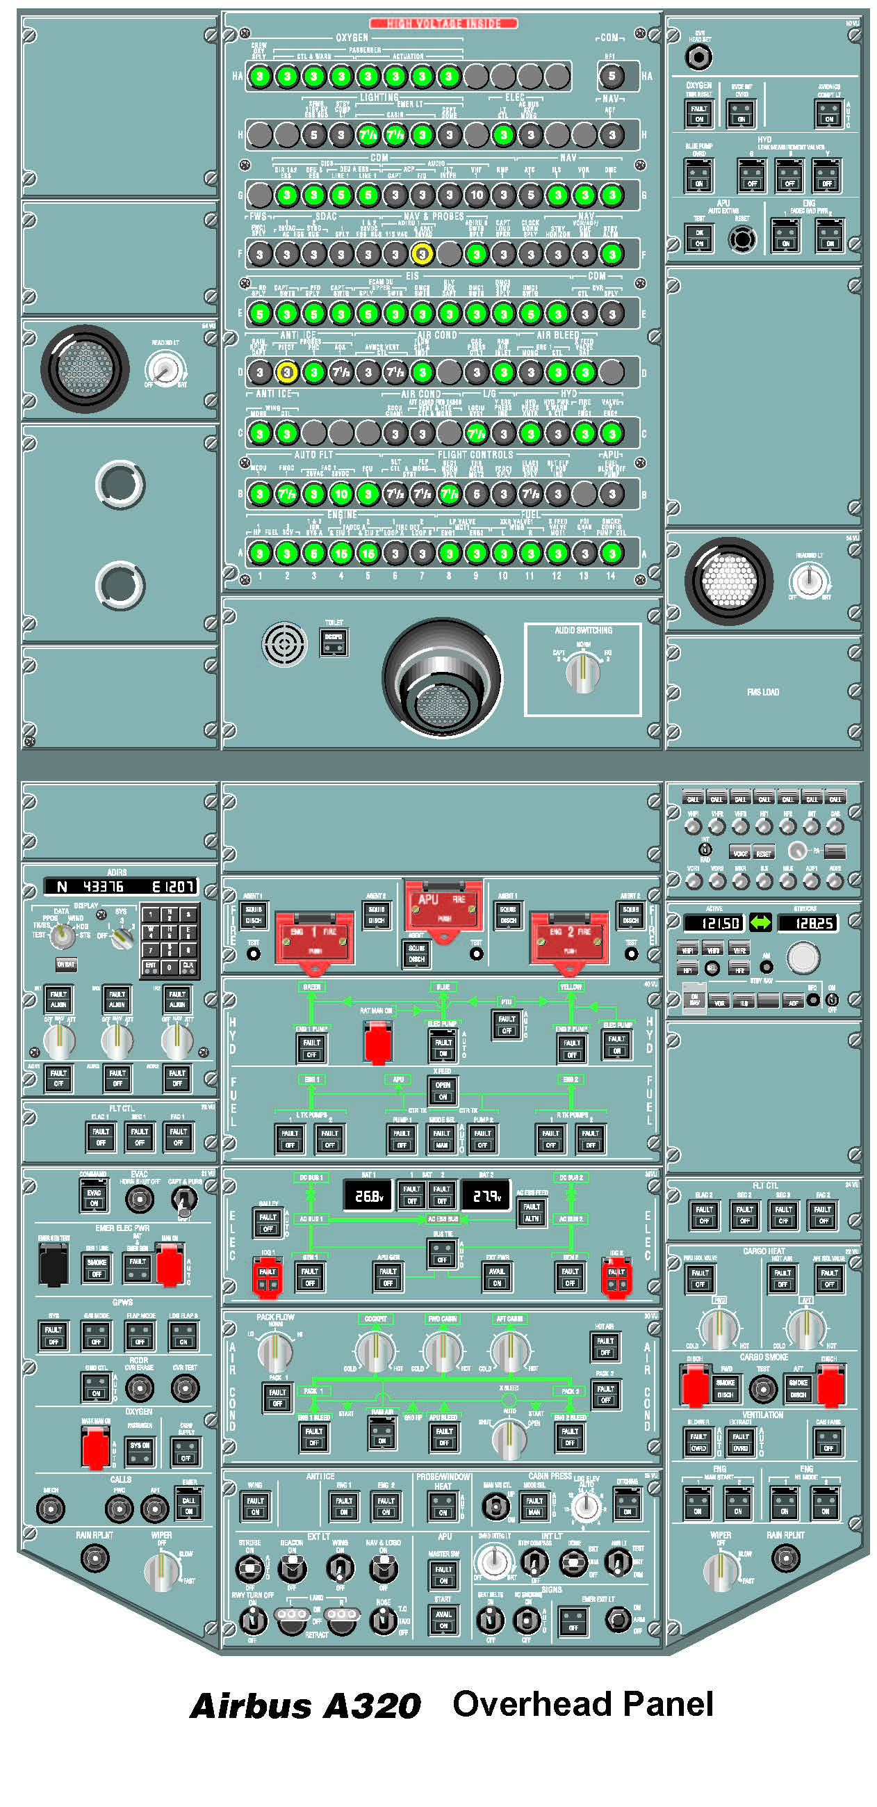The image size is (877, 1807).
Task: Toggle the HYD ENG 1 PUMP pushbutton
Action: tap(311, 1048)
